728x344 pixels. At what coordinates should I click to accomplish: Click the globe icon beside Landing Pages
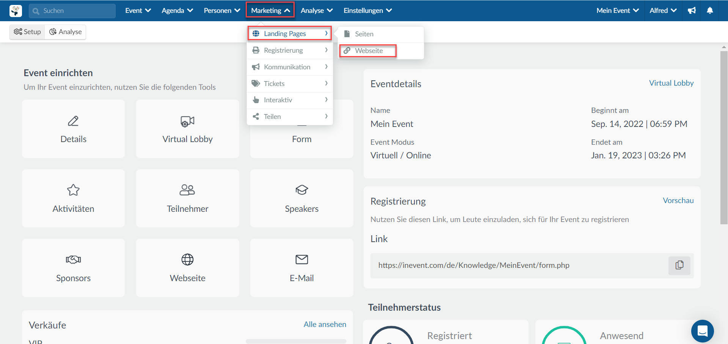click(256, 34)
